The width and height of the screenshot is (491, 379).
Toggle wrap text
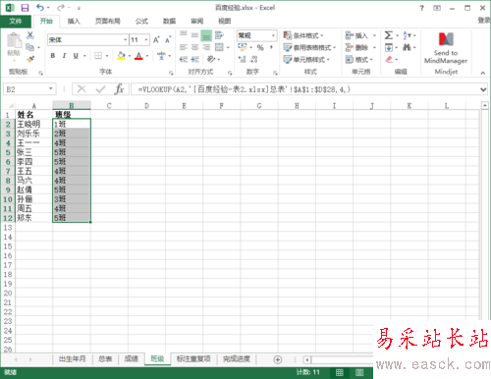click(x=219, y=35)
